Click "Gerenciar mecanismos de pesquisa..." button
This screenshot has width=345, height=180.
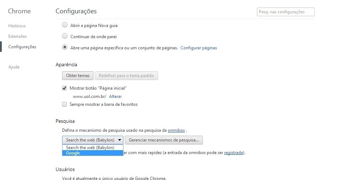click(x=164, y=140)
